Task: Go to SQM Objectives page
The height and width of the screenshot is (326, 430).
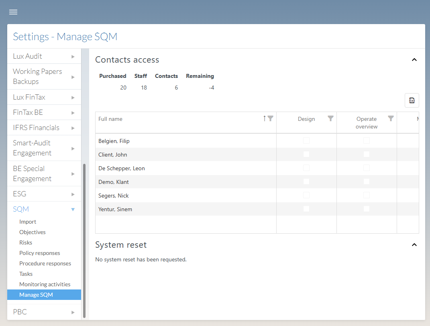Action: [x=33, y=232]
